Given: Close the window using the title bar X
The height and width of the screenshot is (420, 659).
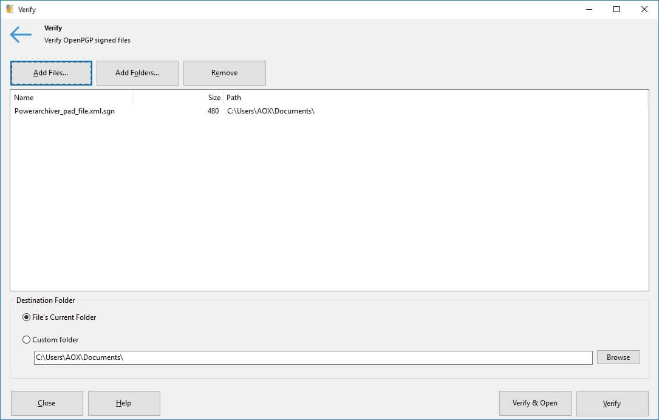Looking at the screenshot, I should tap(644, 9).
